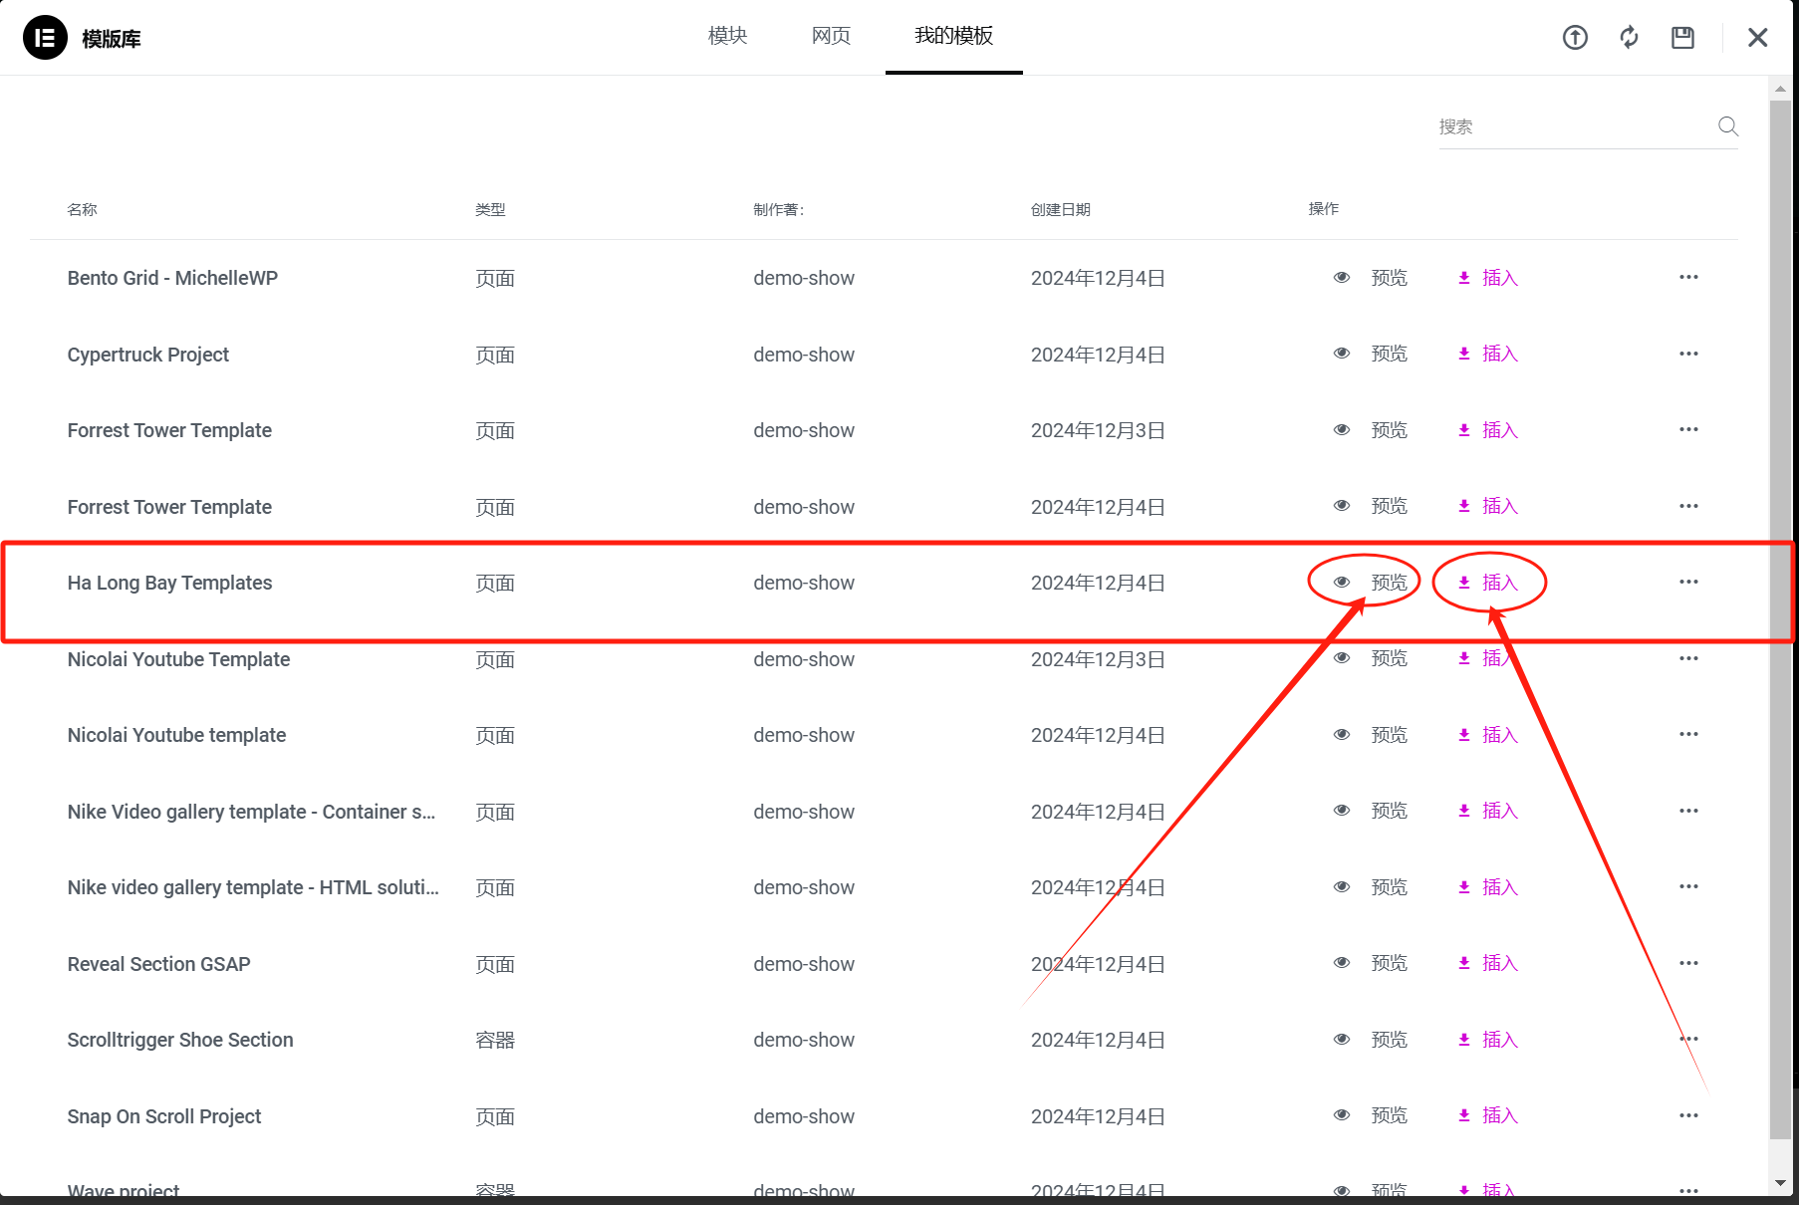Switch to the 网页 tab
Image resolution: width=1799 pixels, height=1205 pixels.
click(831, 36)
